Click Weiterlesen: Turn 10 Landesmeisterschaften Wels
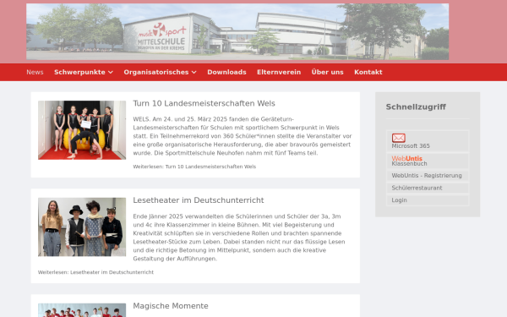The image size is (507, 317). pyautogui.click(x=194, y=167)
